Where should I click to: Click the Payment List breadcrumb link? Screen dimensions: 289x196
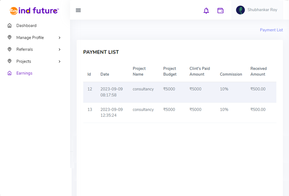pos(271,30)
